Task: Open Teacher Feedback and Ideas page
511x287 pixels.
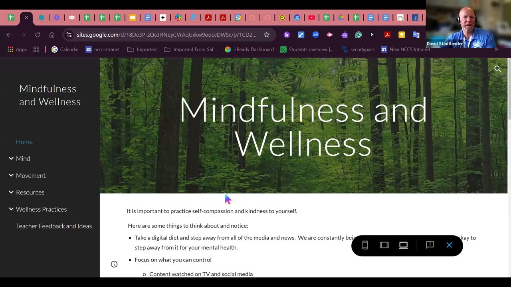Action: coord(54,226)
